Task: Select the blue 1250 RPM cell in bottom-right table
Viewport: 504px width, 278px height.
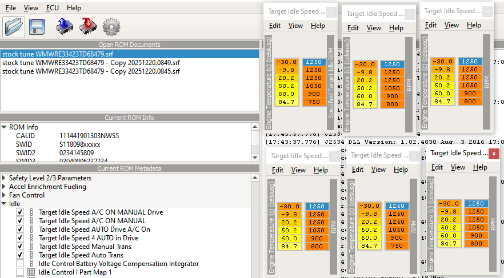Action: (x=475, y=203)
